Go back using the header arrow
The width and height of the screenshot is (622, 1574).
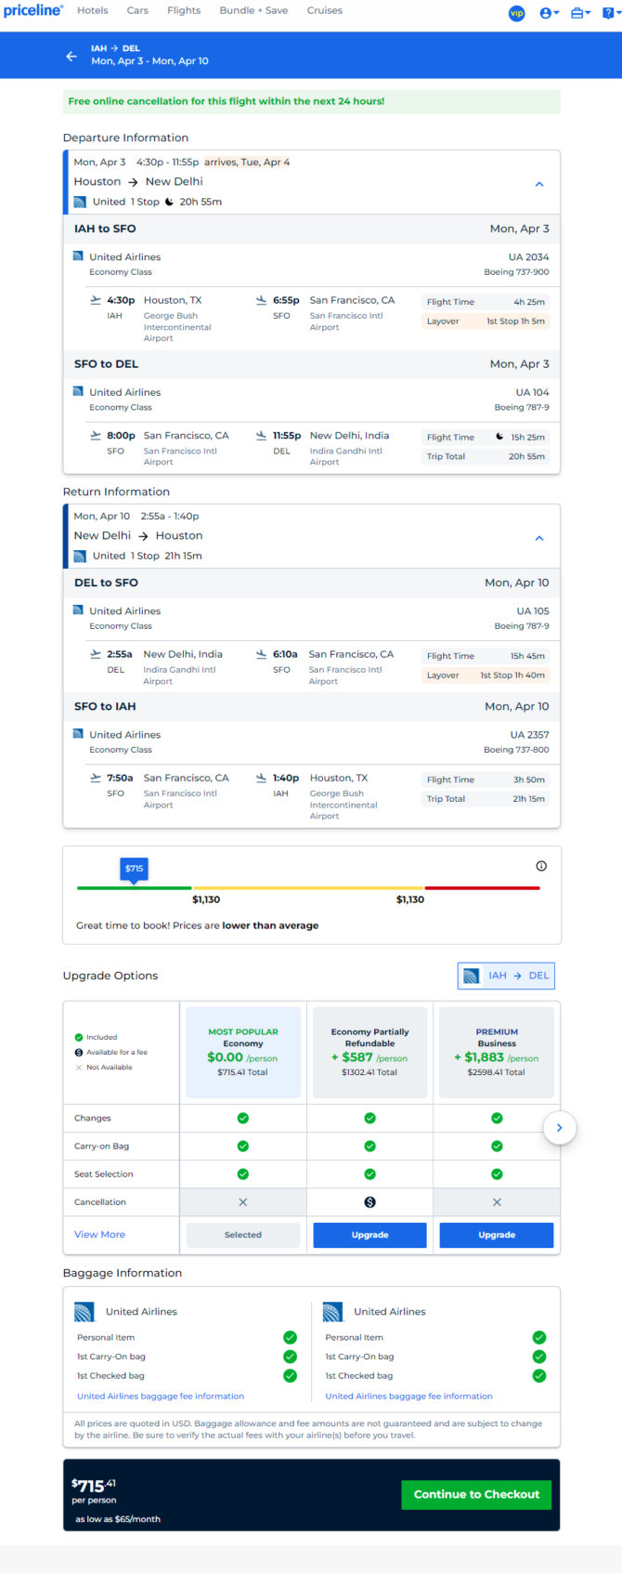(x=71, y=56)
